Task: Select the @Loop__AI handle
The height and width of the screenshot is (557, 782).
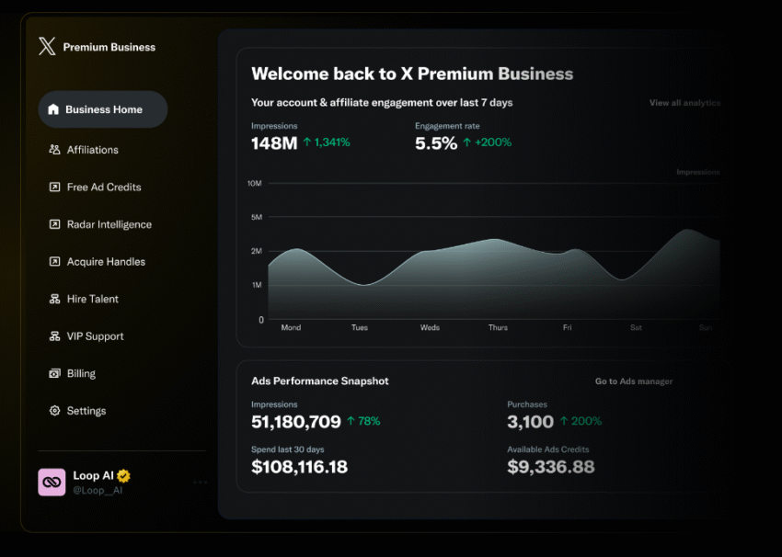Action: [97, 488]
